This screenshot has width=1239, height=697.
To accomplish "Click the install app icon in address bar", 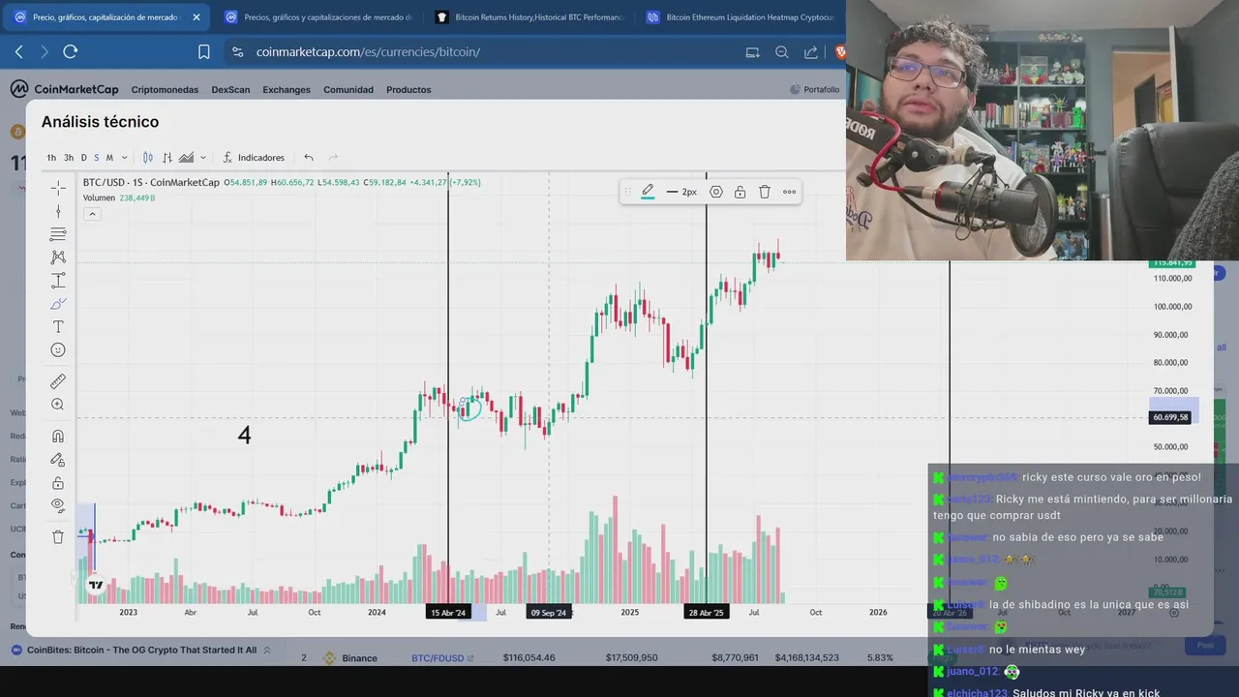I will coord(753,52).
